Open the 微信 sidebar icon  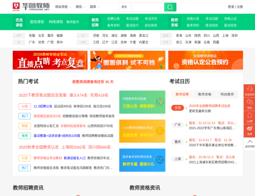tap(250, 104)
